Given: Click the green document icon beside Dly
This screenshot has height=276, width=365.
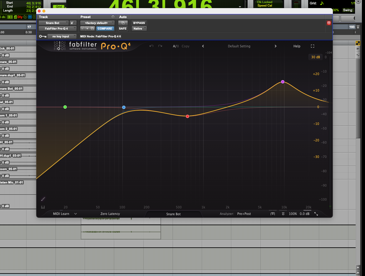Looking at the screenshot, I should [15, 17].
